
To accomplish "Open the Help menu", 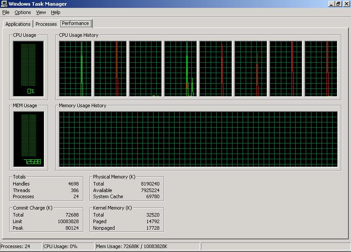I will [x=56, y=12].
